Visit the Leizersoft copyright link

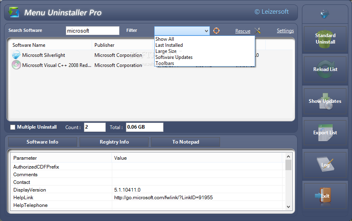pyautogui.click(x=272, y=12)
